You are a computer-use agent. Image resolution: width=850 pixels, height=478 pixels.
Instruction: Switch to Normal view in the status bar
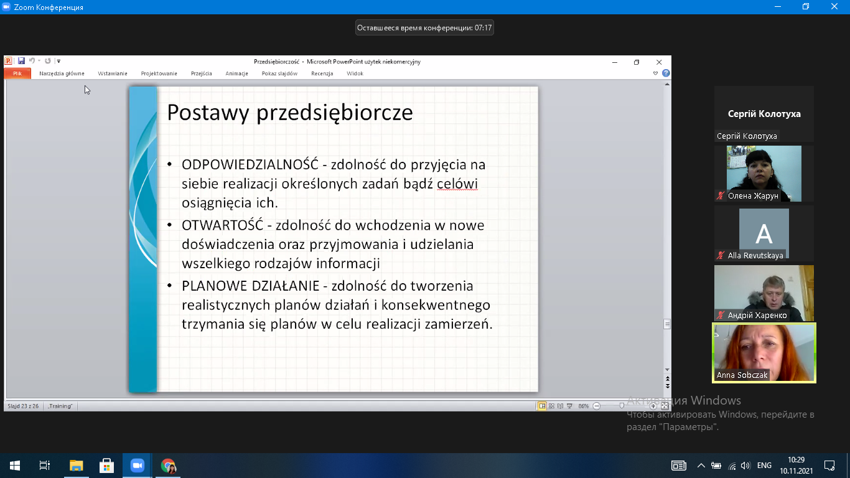tap(542, 406)
